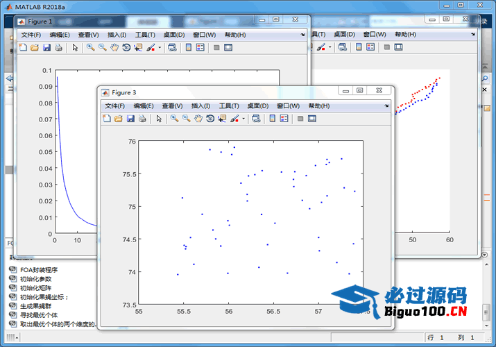The width and height of the screenshot is (496, 347).
Task: Click Show Plot Tools icon in Figure 3
Action: [312, 119]
